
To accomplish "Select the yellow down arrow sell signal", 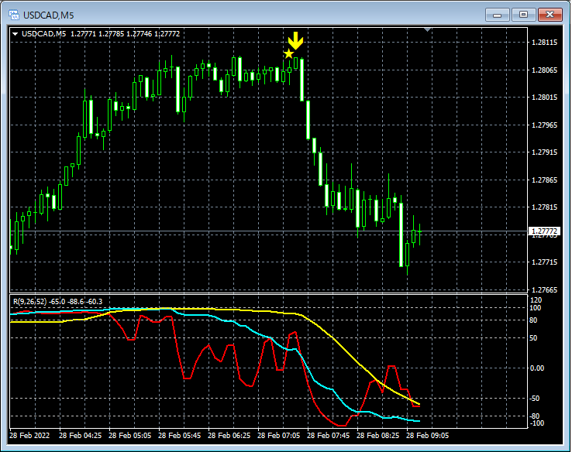I will (x=295, y=40).
